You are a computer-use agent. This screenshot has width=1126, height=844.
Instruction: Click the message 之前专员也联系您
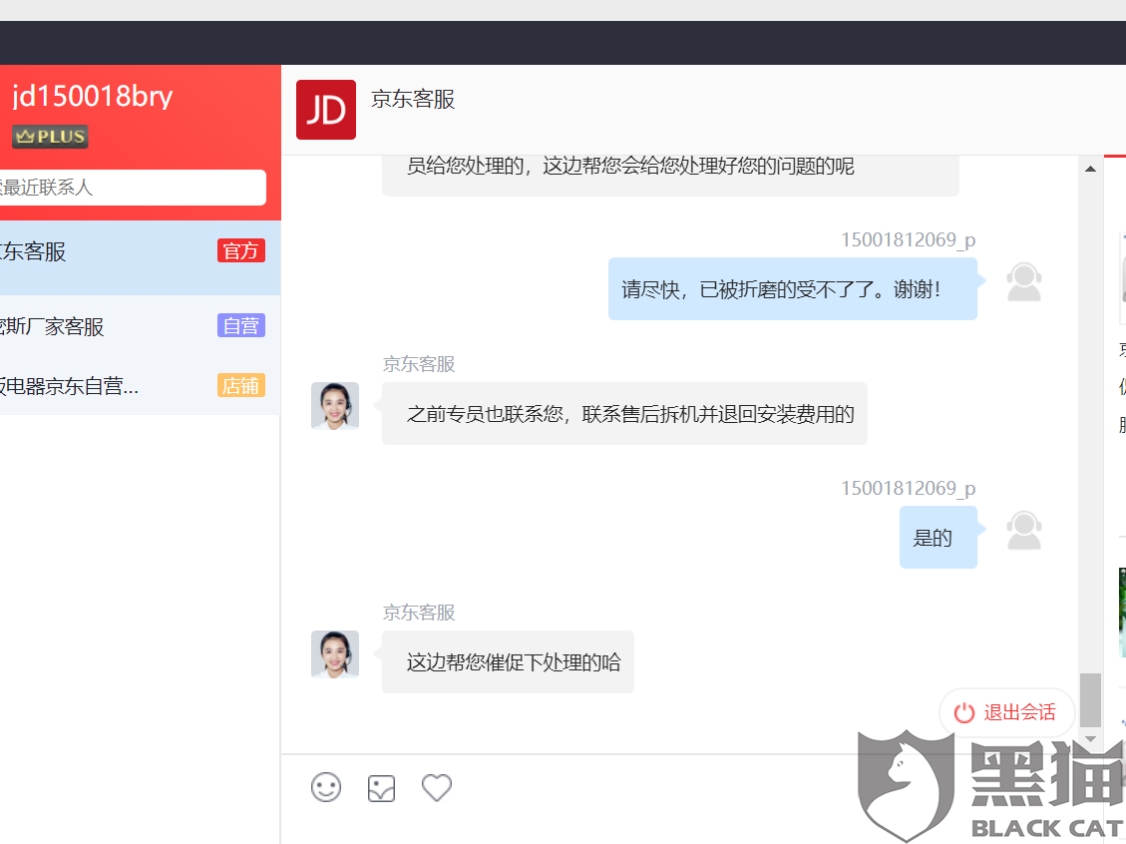624,414
